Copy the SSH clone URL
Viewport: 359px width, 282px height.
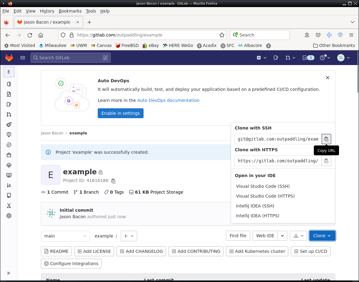click(x=326, y=139)
